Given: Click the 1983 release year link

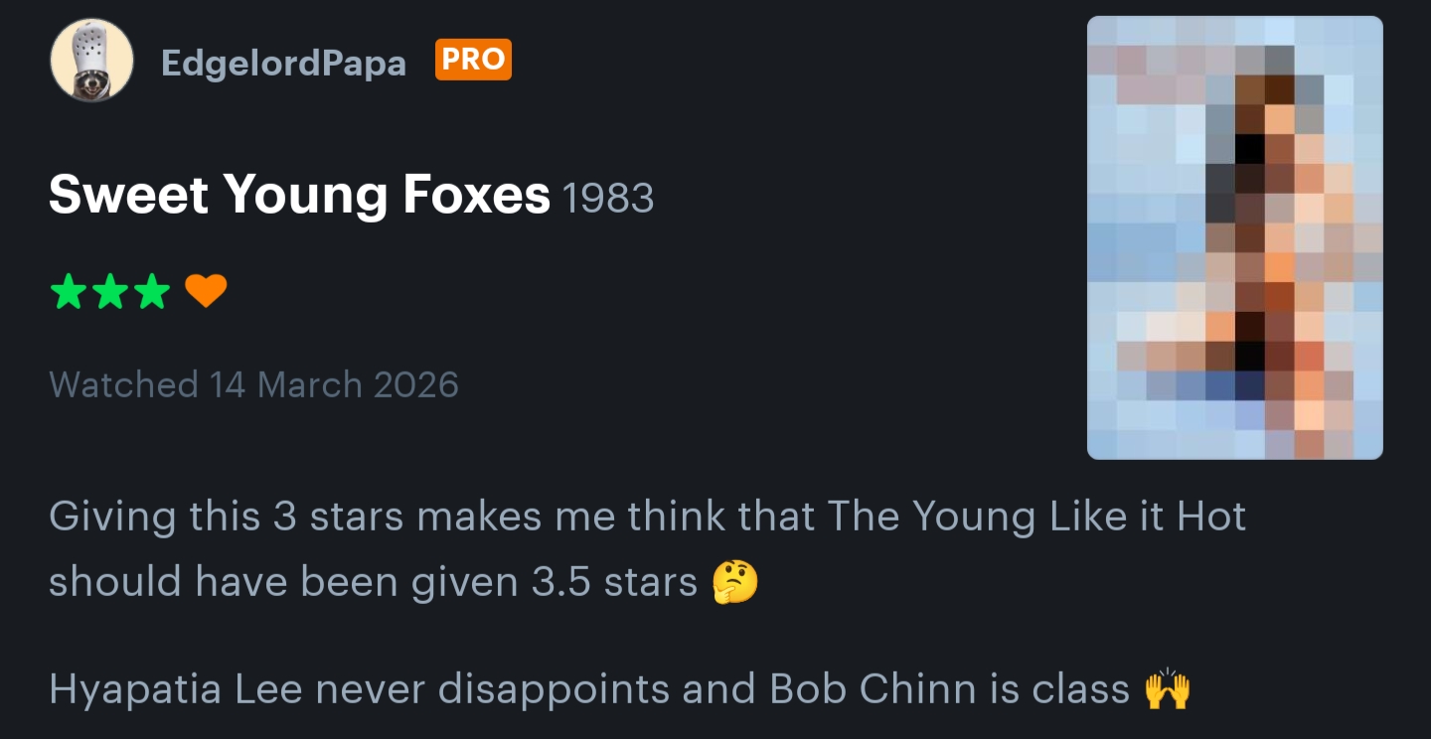Looking at the screenshot, I should (x=608, y=198).
